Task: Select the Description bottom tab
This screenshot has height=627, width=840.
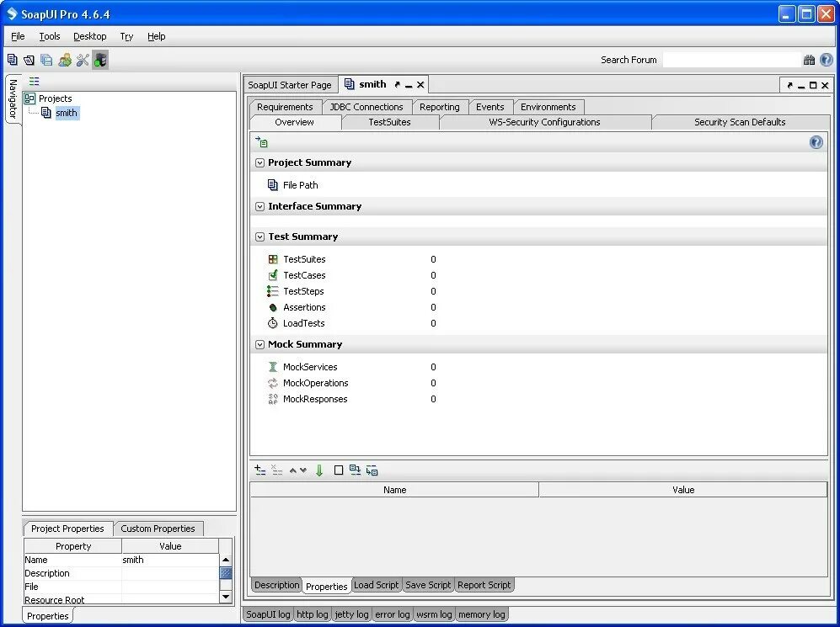Action: 276,585
